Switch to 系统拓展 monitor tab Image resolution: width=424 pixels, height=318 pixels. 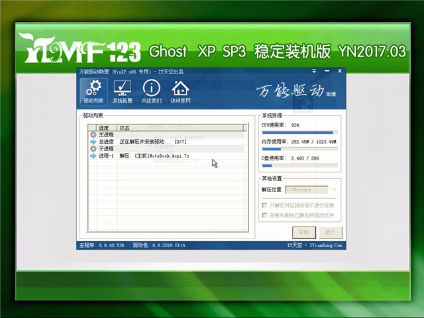(123, 92)
